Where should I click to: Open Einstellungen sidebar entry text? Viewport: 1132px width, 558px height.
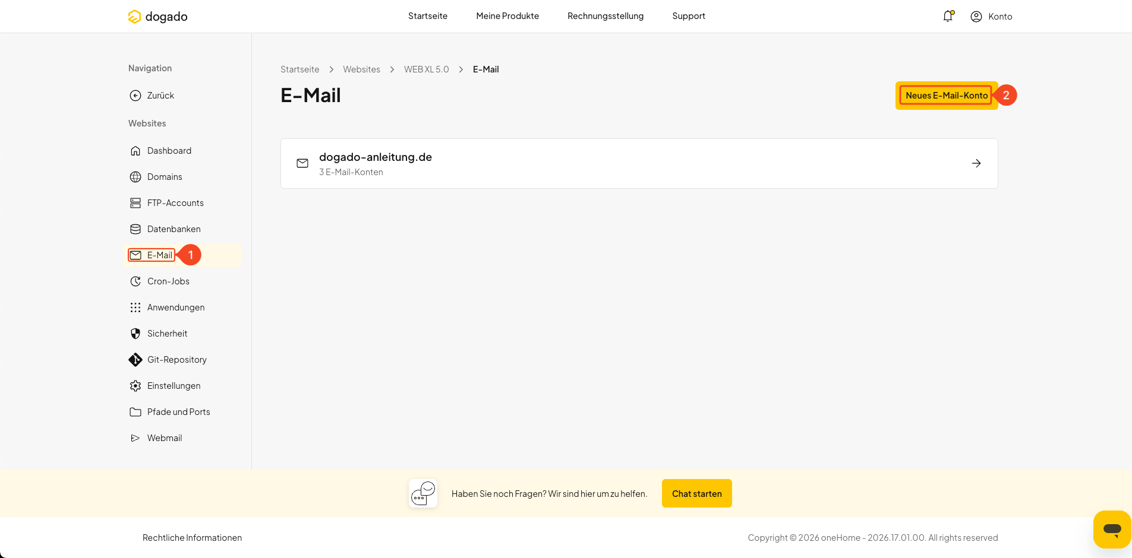coord(174,386)
